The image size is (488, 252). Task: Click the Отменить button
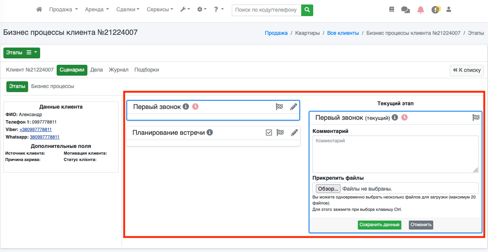coord(421,225)
